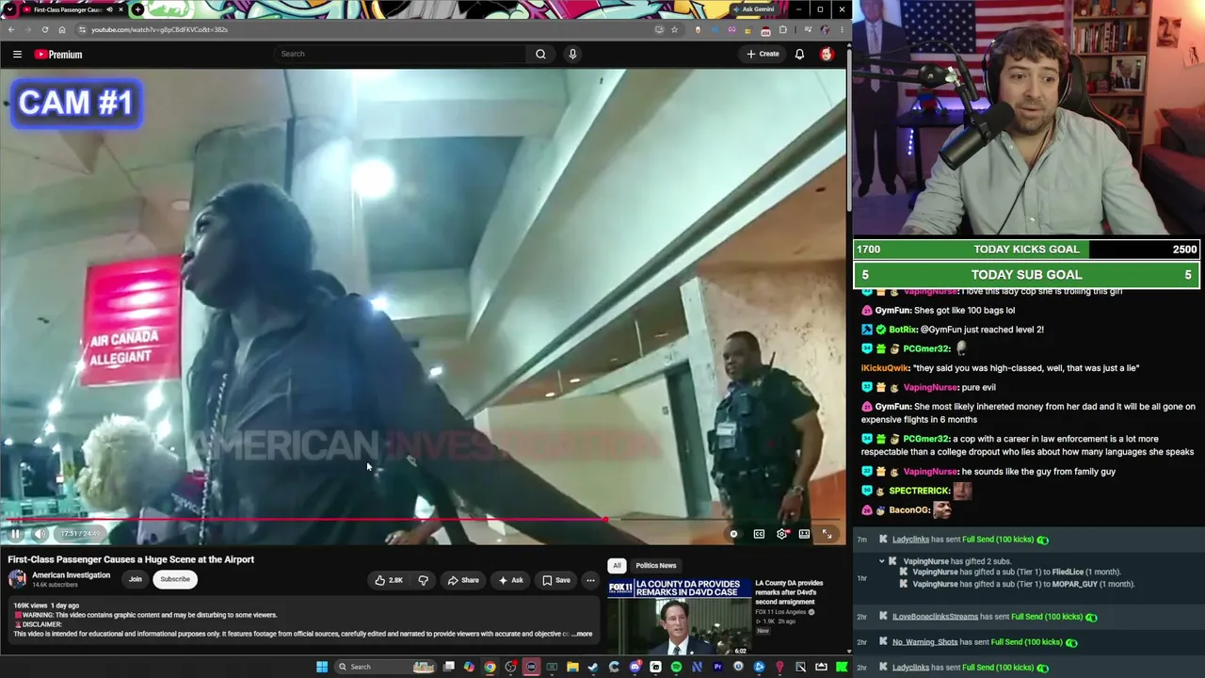
Task: Pause the video
Action: pos(15,534)
